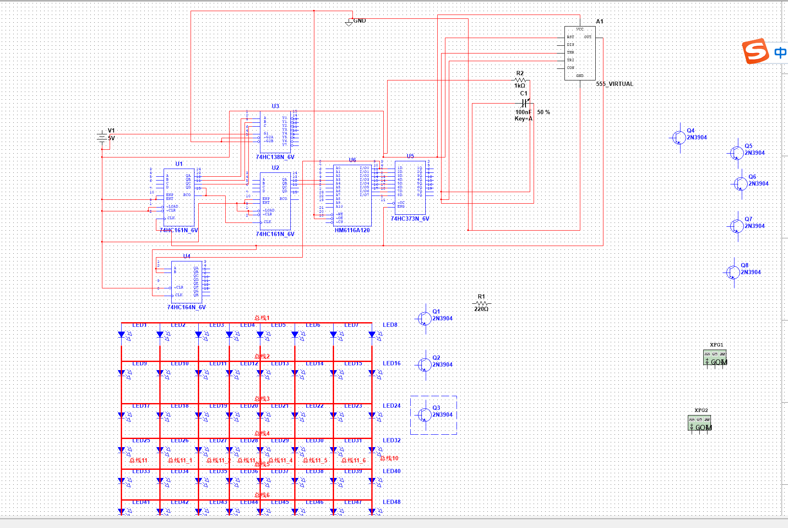Click the C1 100nF variable capacitor
The image size is (788, 528).
(524, 103)
